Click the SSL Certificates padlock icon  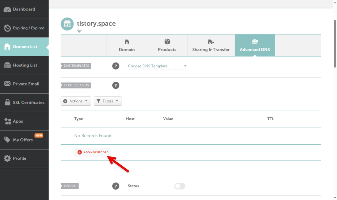point(8,102)
